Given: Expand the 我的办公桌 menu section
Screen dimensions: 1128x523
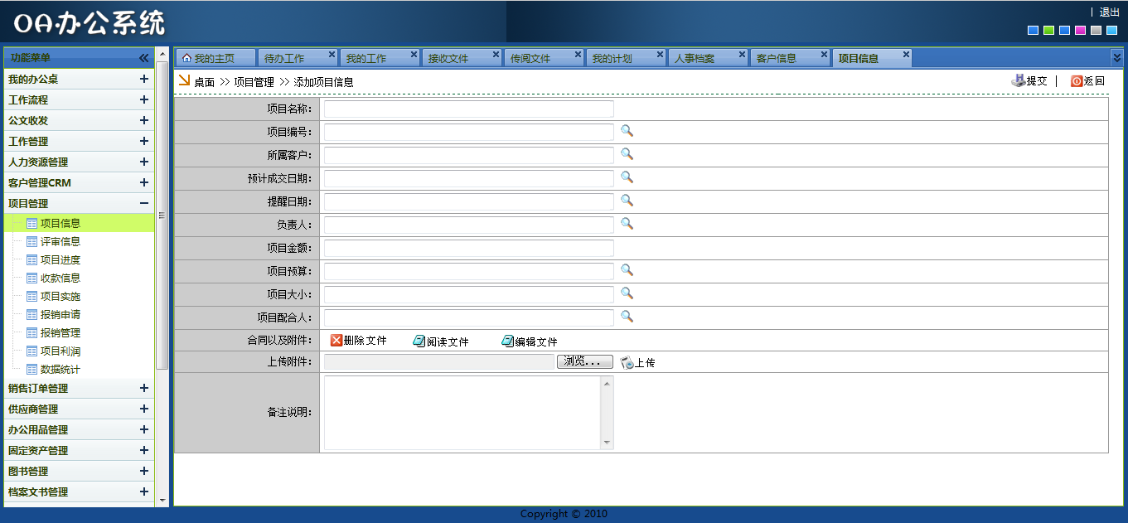Looking at the screenshot, I should click(x=144, y=80).
